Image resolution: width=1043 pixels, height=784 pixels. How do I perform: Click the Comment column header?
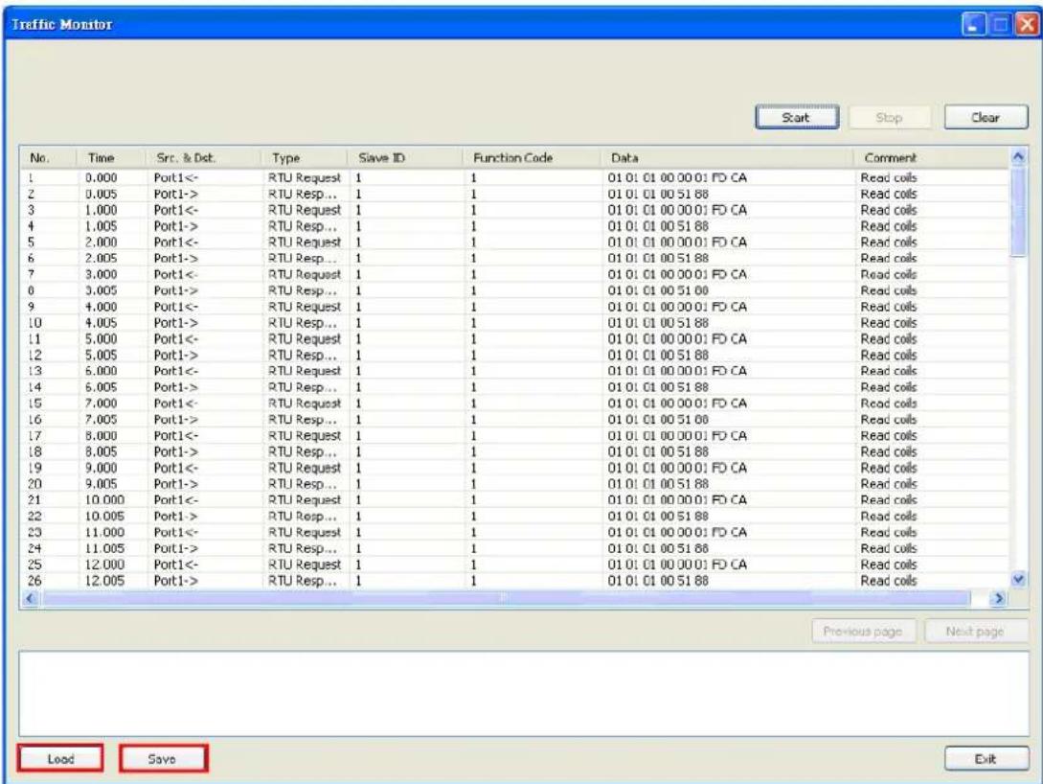(931, 158)
